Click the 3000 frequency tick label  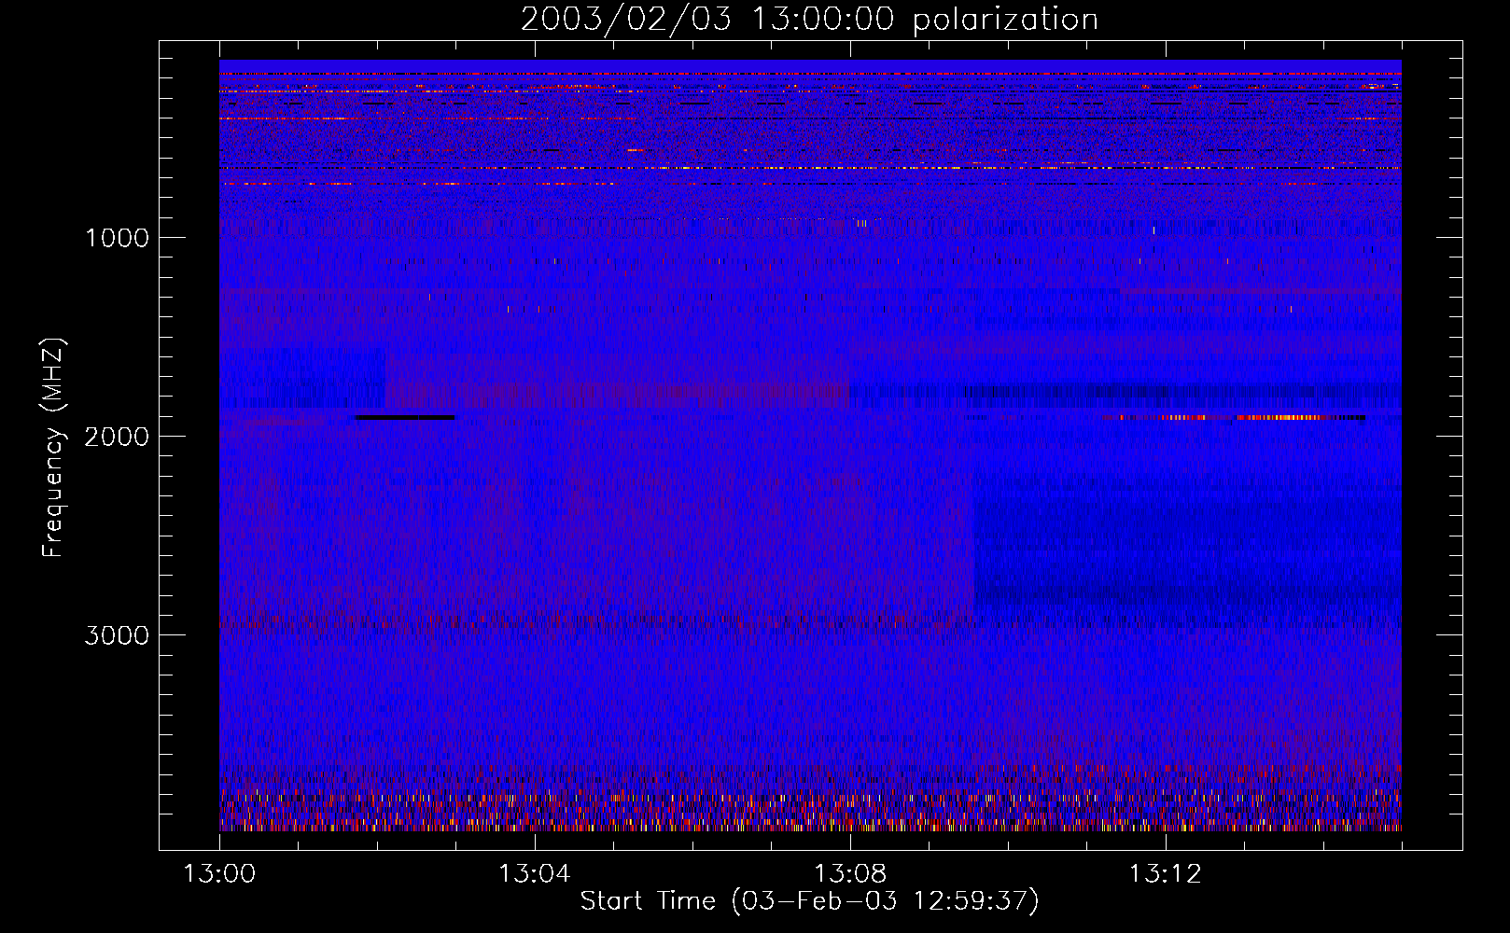click(x=117, y=635)
